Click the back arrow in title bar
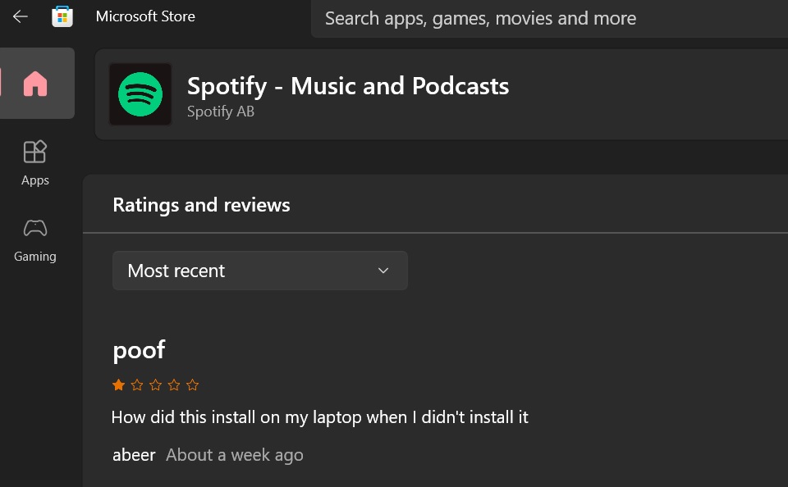 (21, 16)
